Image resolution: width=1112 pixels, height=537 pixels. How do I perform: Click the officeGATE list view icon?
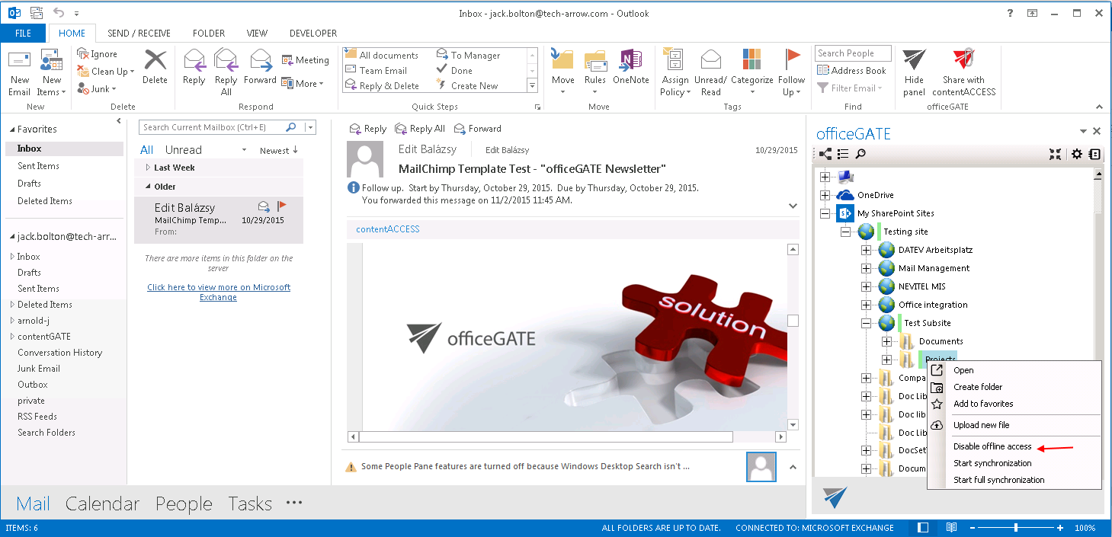pos(843,155)
